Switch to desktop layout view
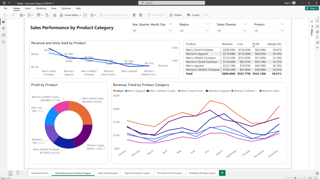The width and height of the screenshot is (320, 180). pyautogui.click(x=10, y=173)
